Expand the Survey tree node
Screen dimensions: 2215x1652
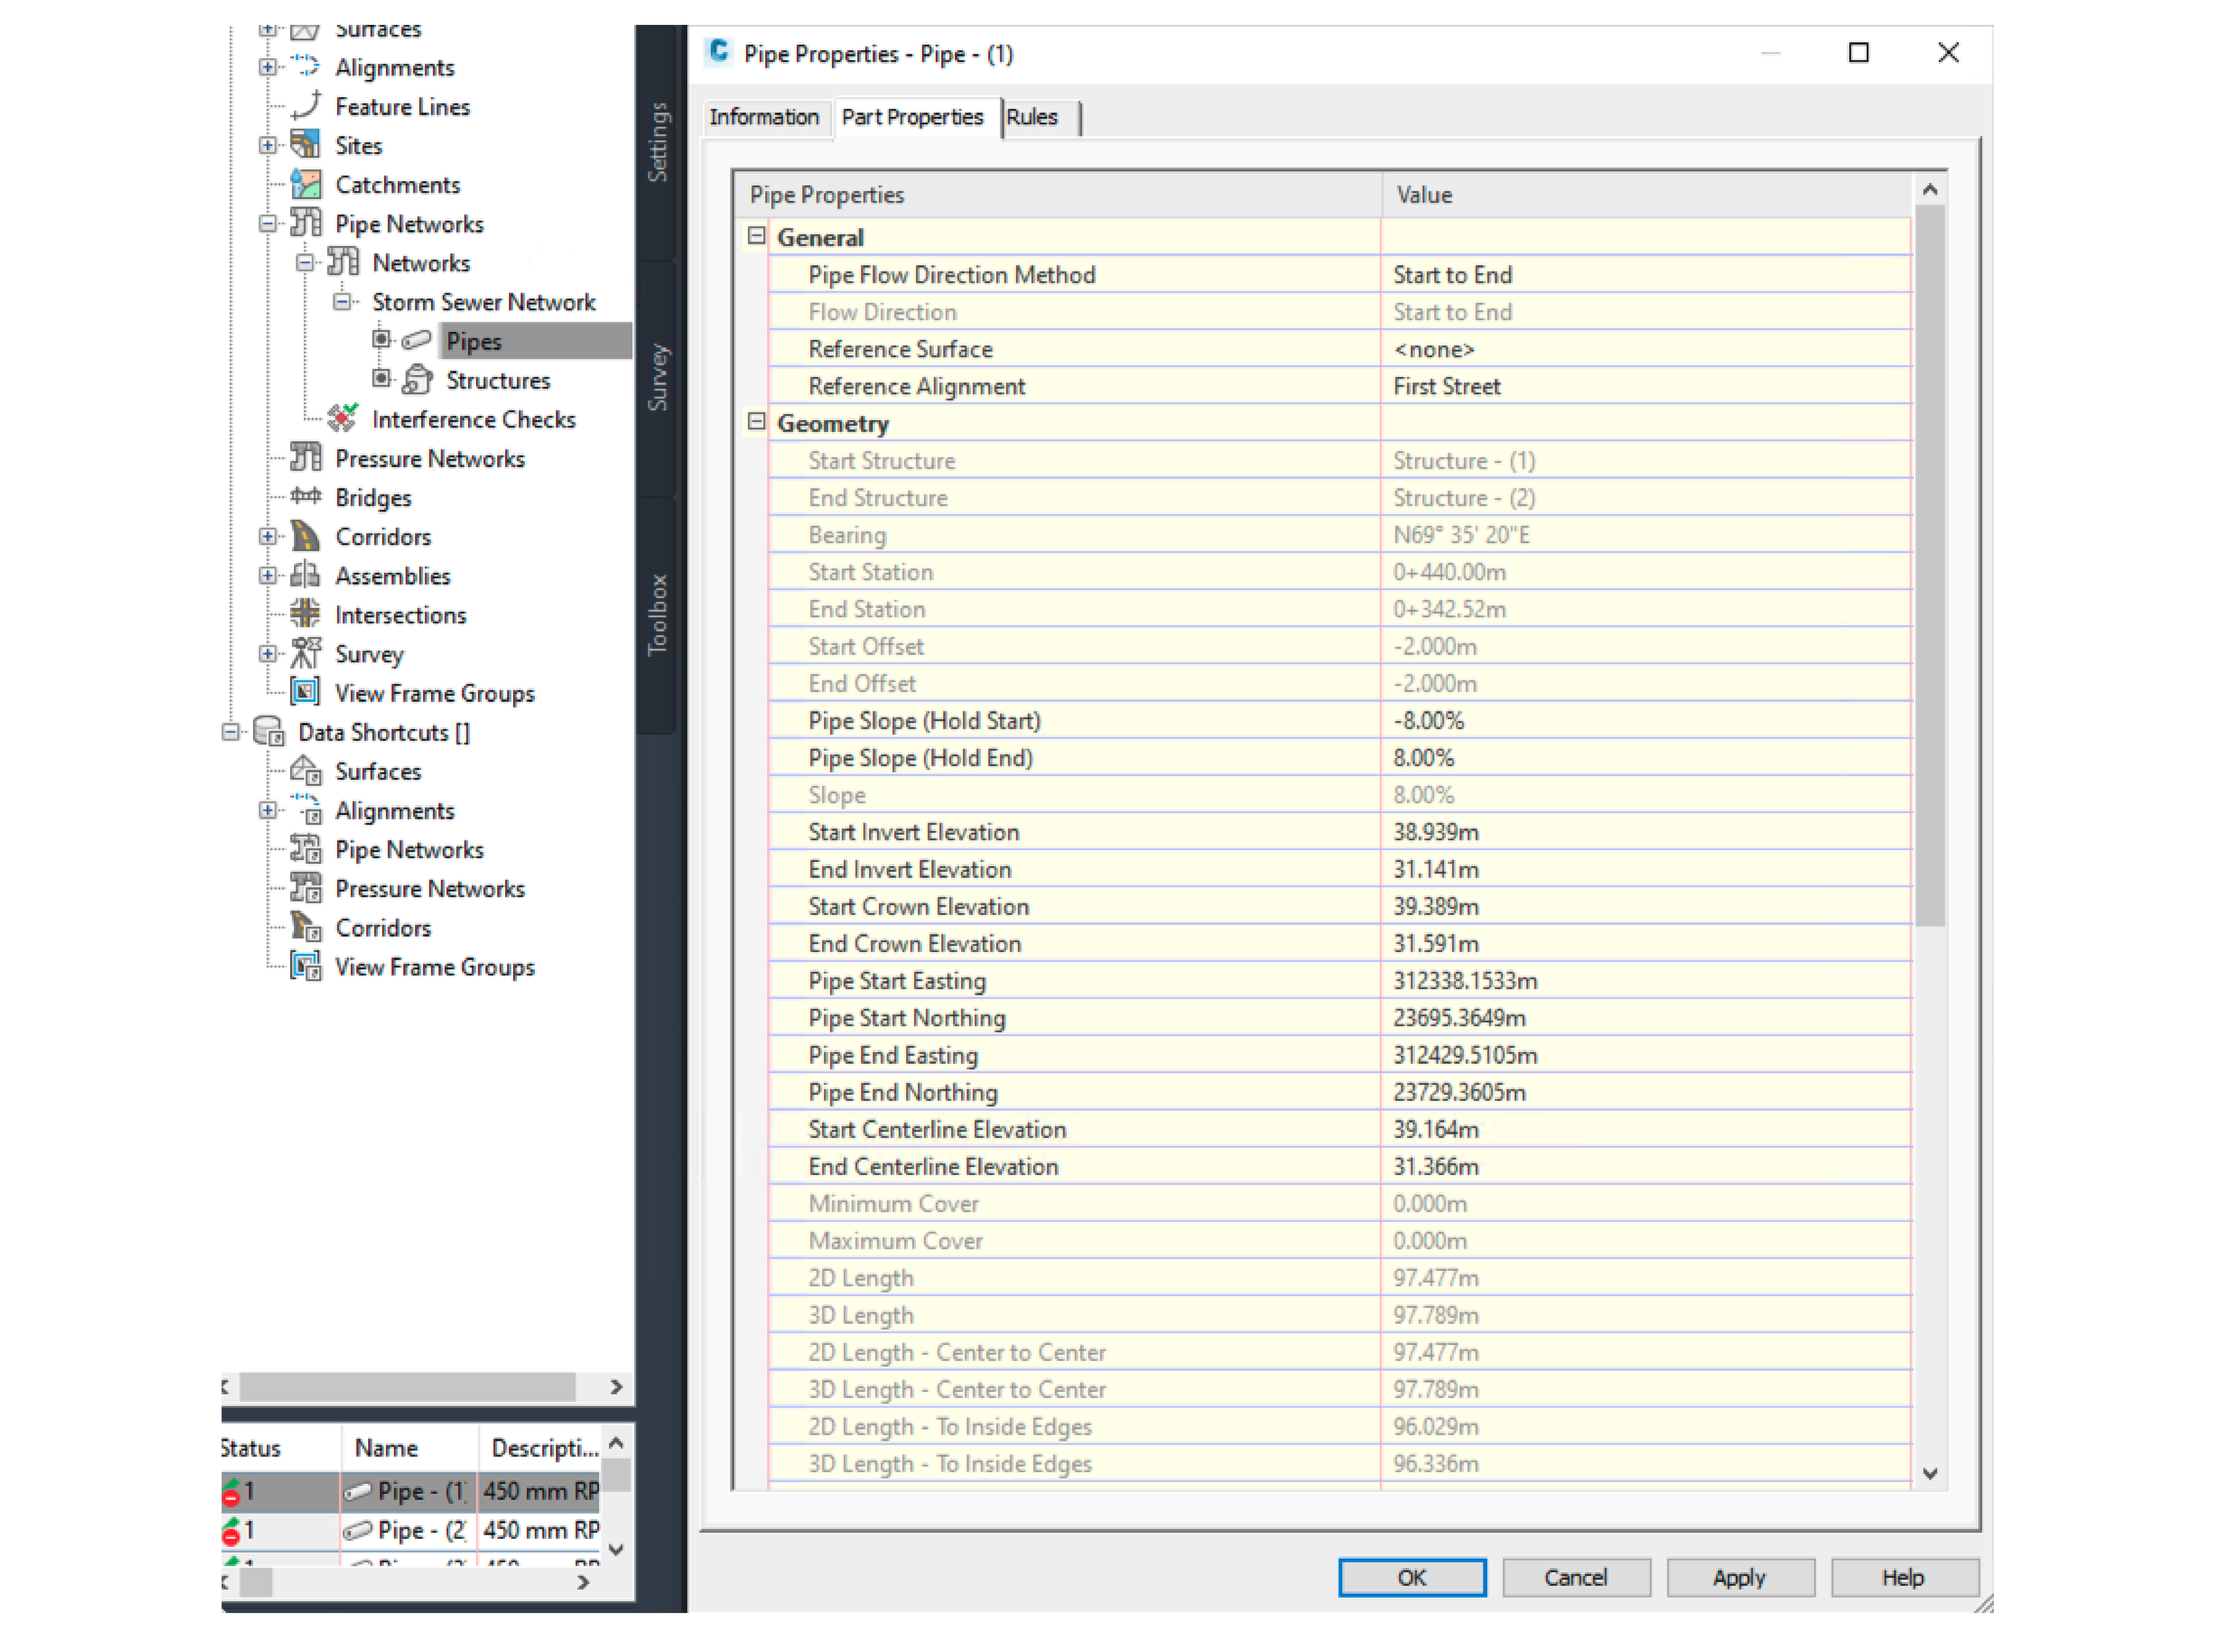coord(267,653)
